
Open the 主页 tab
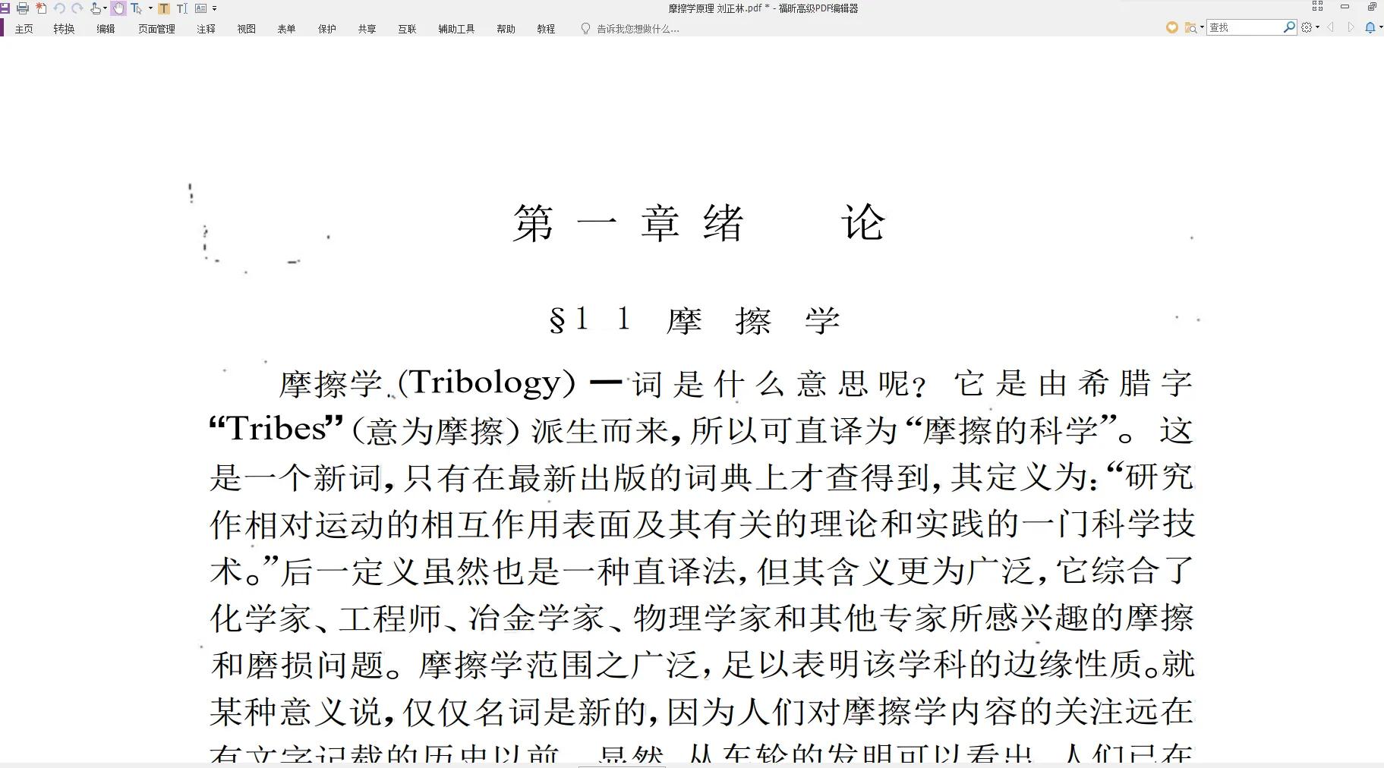coord(24,29)
